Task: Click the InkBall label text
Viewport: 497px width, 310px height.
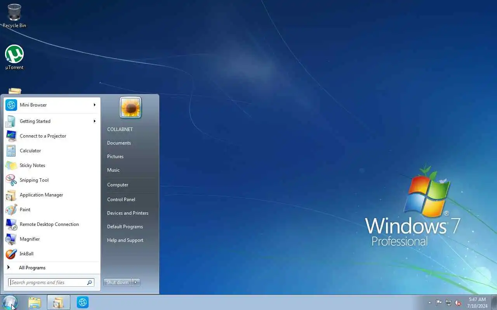Action: coord(27,254)
